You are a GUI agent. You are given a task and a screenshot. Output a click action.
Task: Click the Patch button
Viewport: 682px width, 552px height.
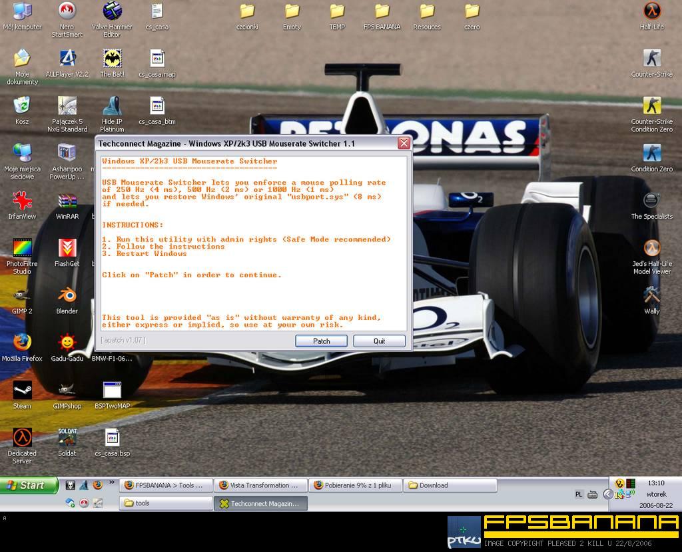tap(321, 341)
